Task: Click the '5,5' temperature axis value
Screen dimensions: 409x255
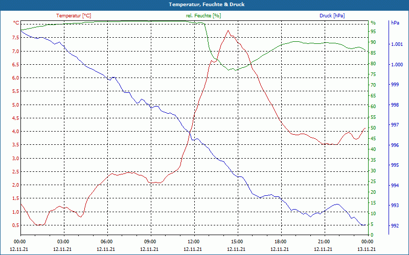Action: 16,91
